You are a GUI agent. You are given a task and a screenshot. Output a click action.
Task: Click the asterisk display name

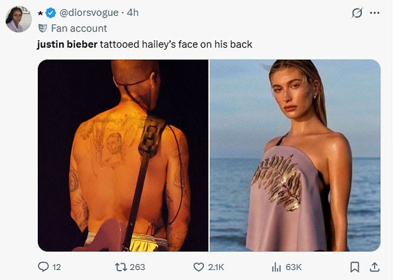click(x=40, y=14)
